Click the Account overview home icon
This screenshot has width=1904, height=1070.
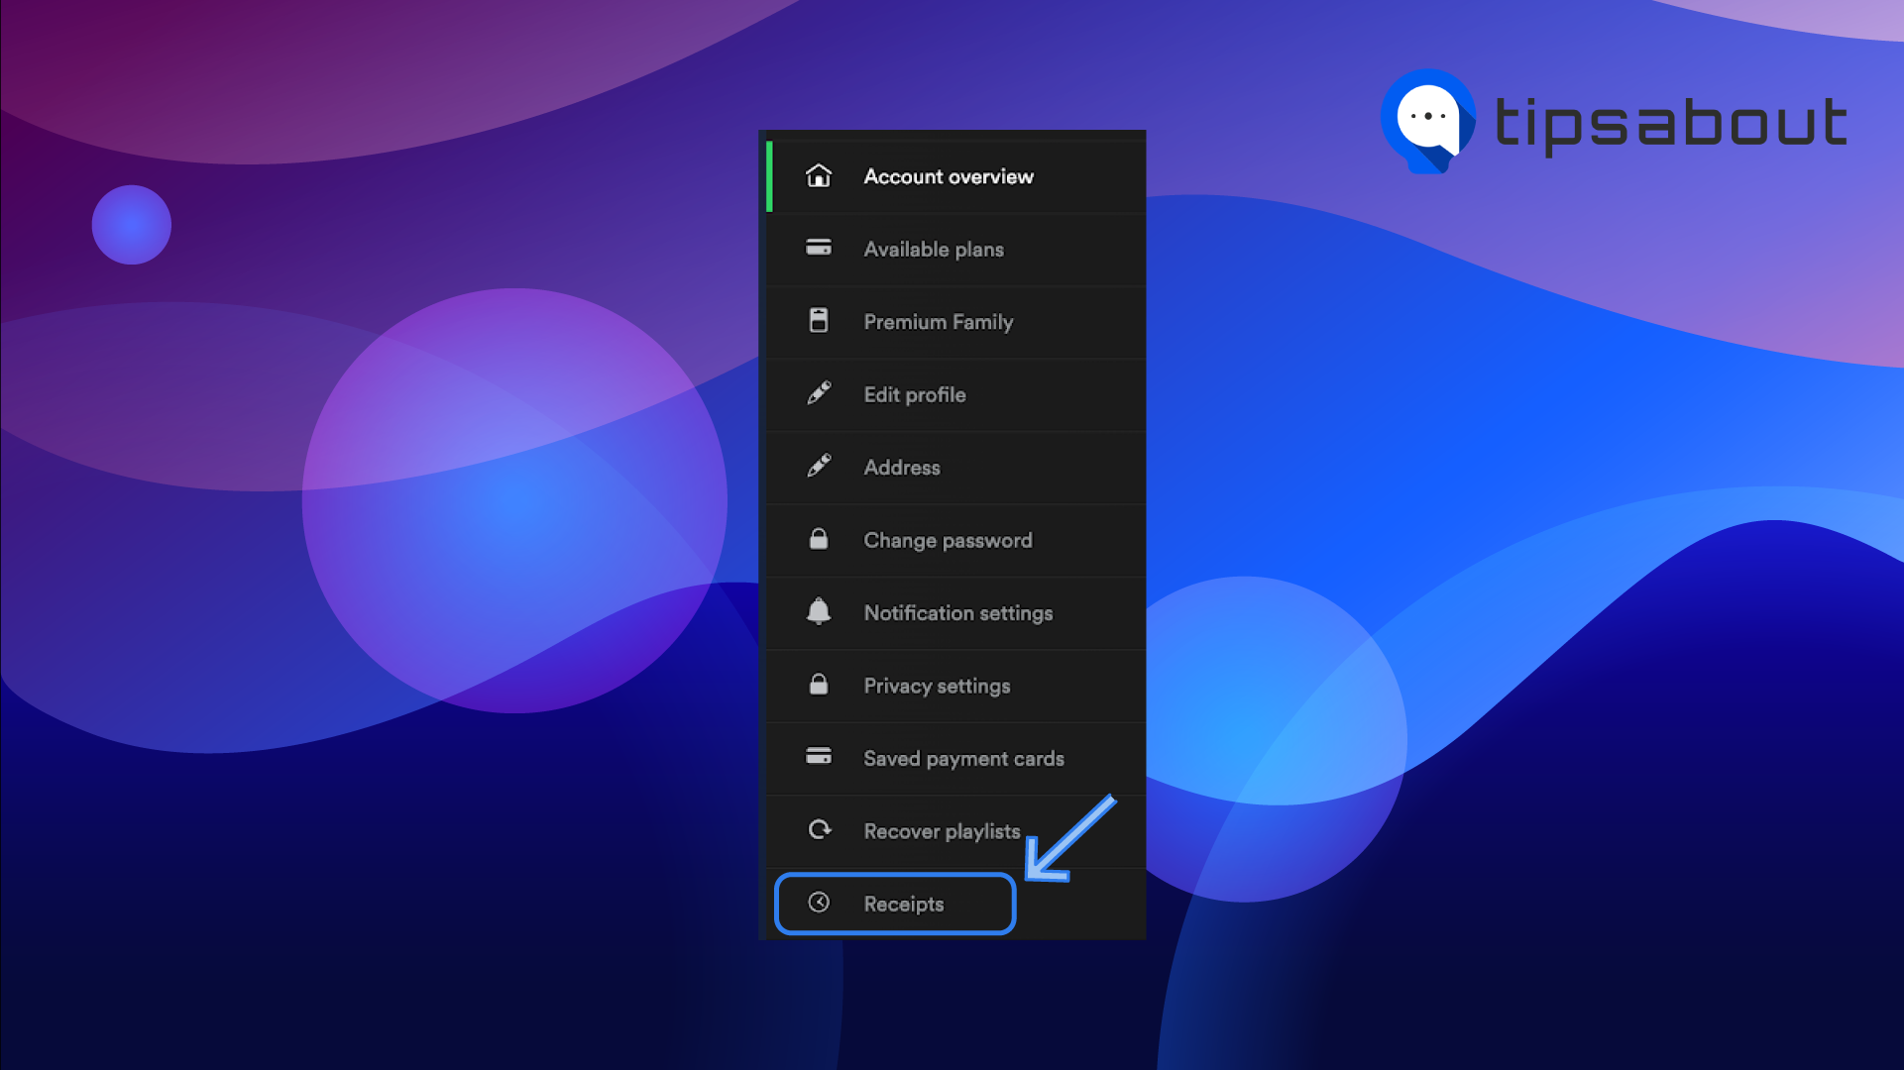point(819,175)
